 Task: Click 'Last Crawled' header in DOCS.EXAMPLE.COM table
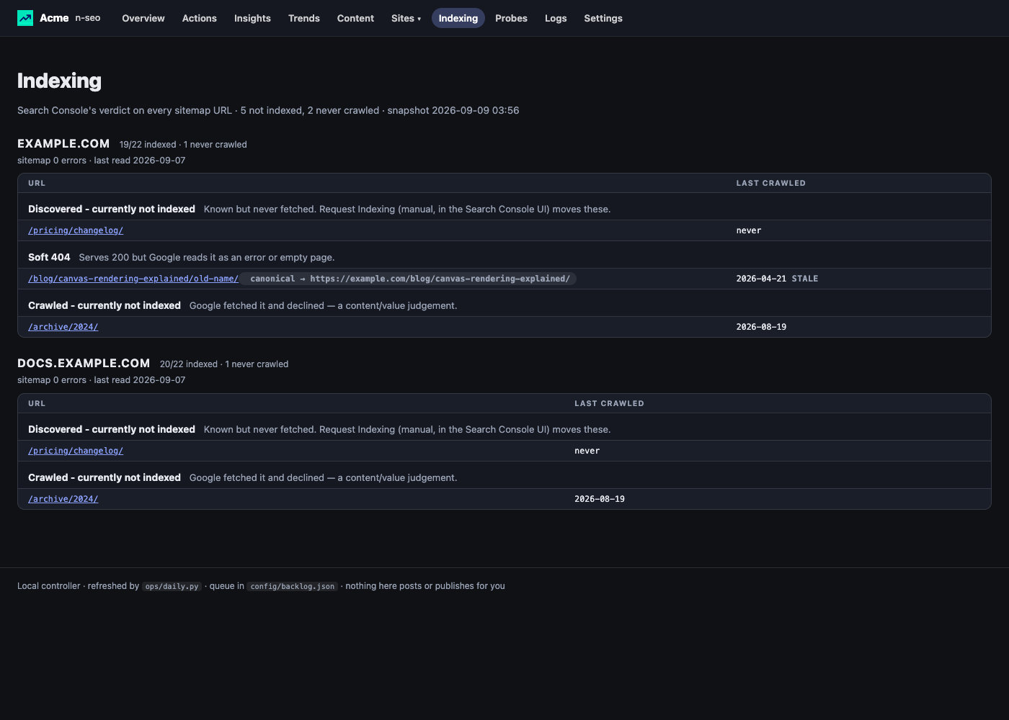[x=609, y=403]
